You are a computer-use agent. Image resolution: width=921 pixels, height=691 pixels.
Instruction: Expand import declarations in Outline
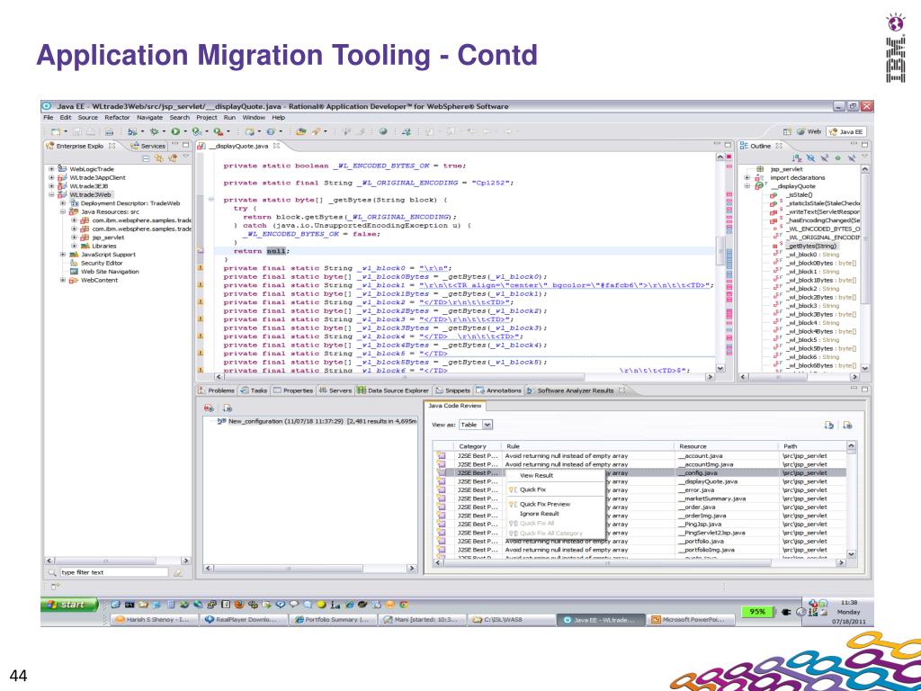tap(747, 177)
